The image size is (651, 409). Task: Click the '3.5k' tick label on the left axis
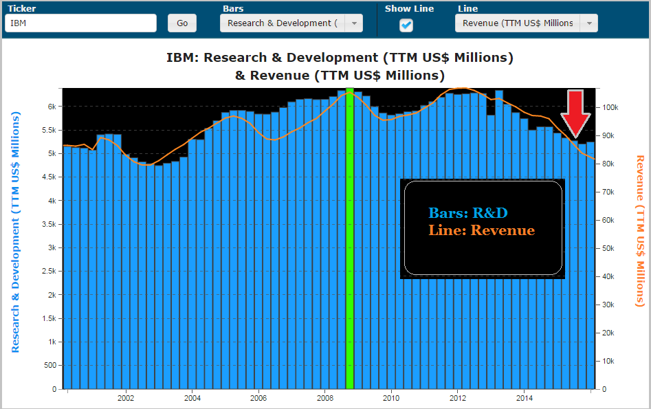(x=49, y=224)
